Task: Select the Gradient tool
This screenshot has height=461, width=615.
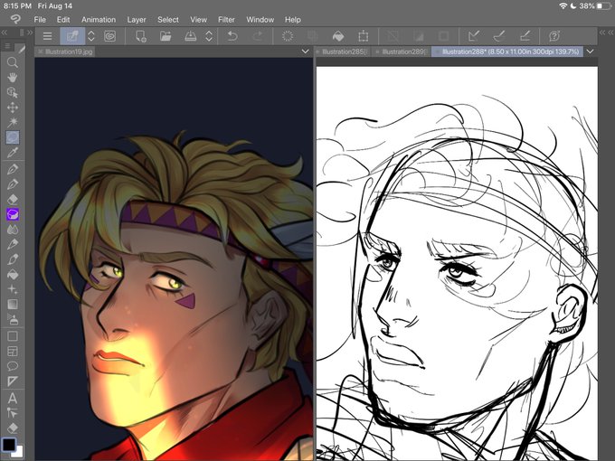Action: (x=13, y=305)
